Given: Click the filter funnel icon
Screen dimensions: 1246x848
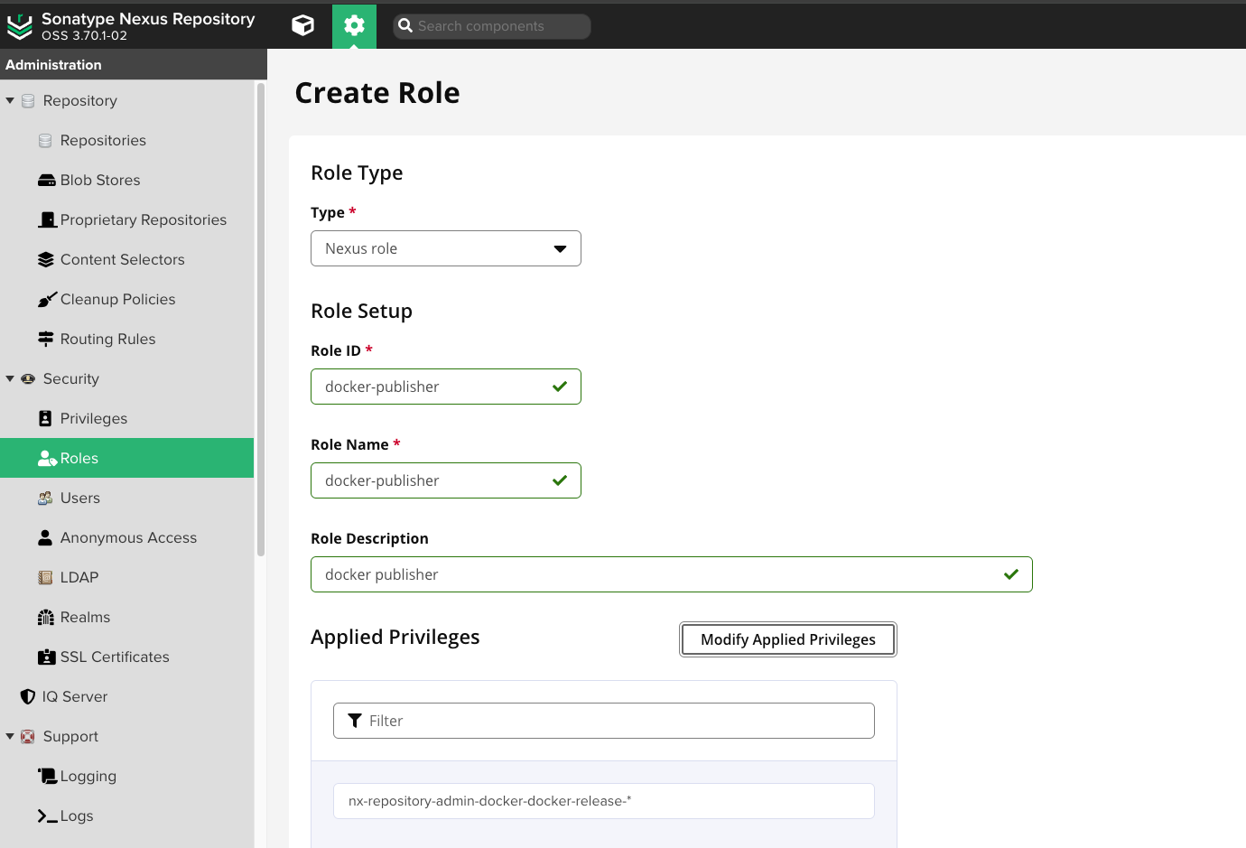Looking at the screenshot, I should coord(355,721).
